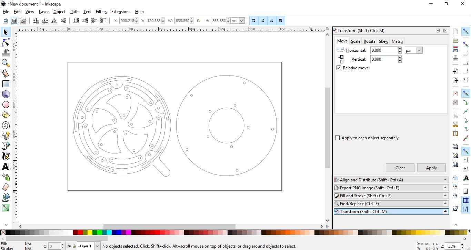Select the Node edit tool
Viewport: 471px width, 250px height.
pos(6,42)
